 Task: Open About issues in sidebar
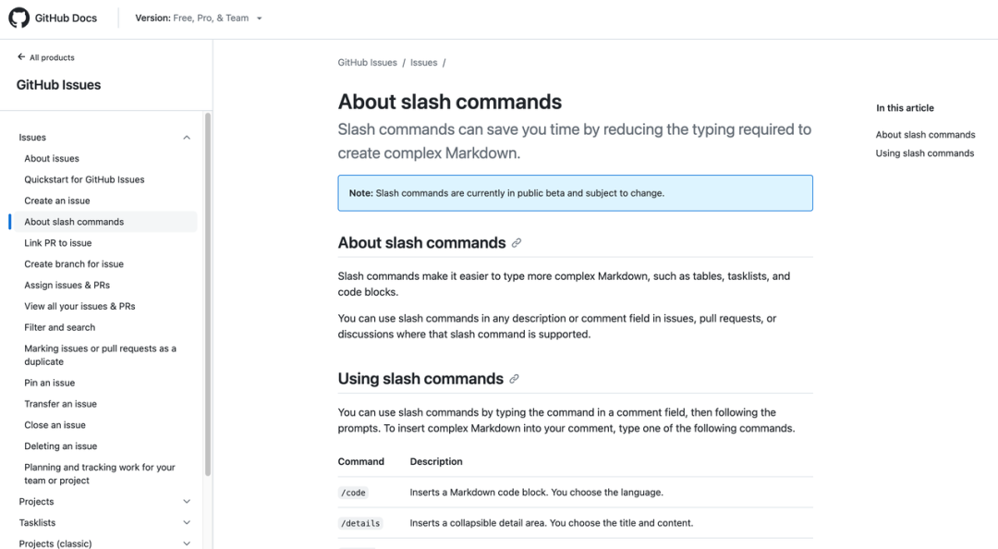tap(52, 159)
